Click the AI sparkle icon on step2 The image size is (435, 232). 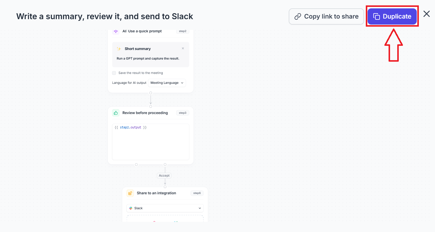pos(116,31)
